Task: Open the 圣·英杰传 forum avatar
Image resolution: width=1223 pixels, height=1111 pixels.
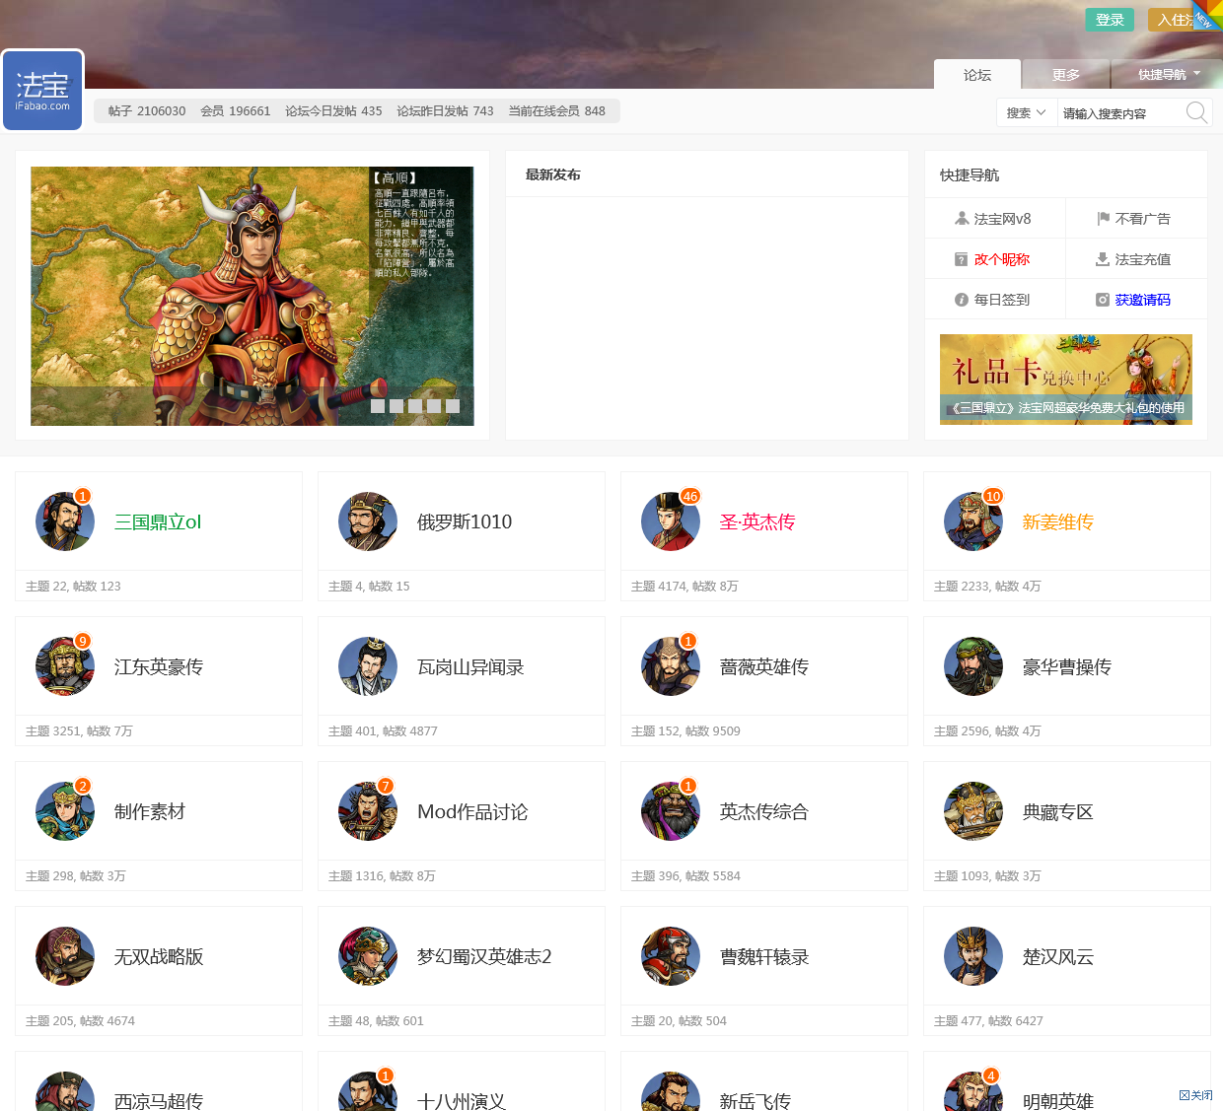Action: [x=671, y=521]
